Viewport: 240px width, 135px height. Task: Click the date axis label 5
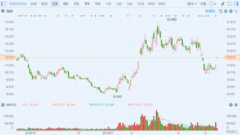tap(205, 133)
